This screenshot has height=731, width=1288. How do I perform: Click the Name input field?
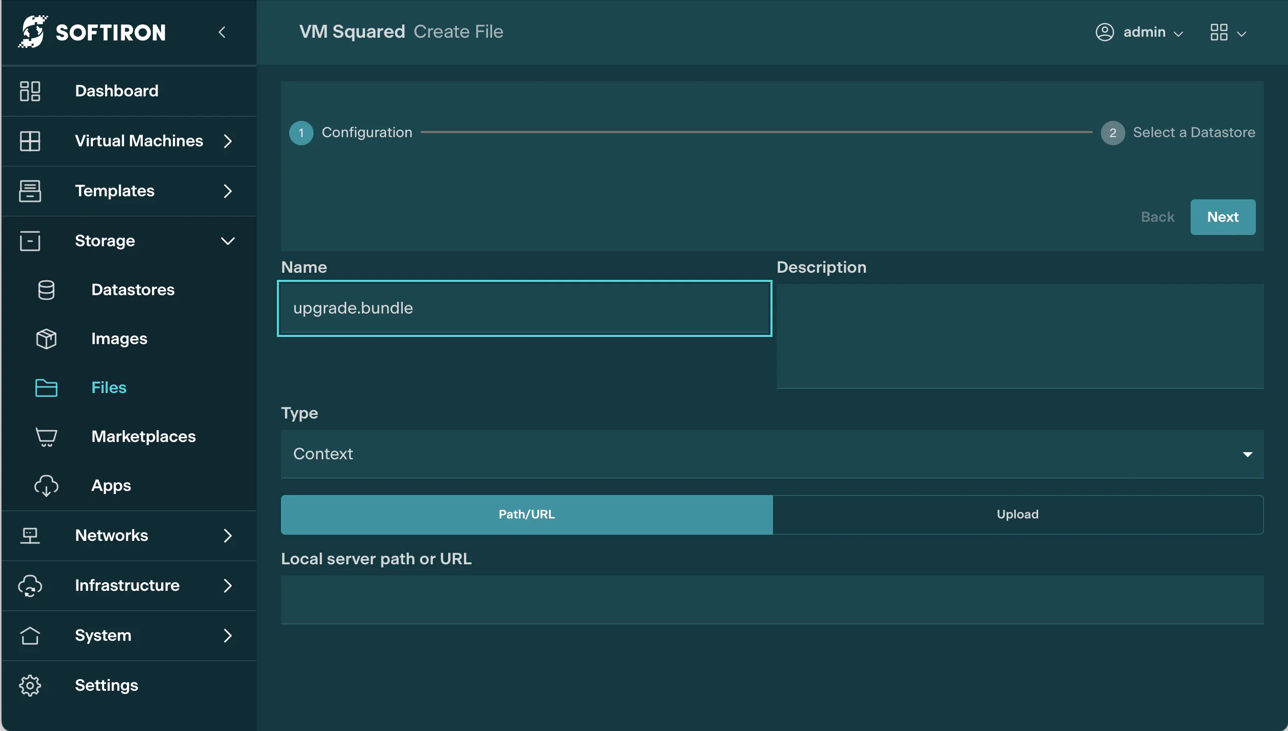tap(525, 307)
